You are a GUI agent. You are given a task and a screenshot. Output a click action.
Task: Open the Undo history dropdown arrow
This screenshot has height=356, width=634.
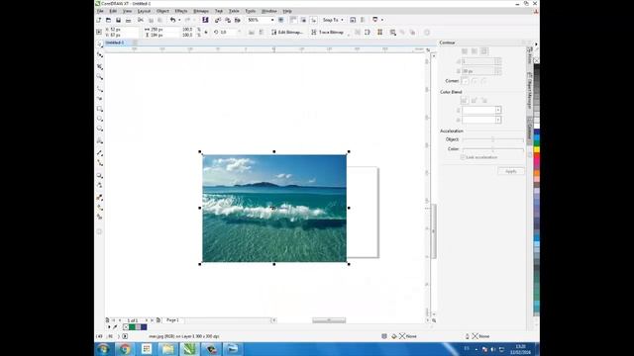coord(179,20)
